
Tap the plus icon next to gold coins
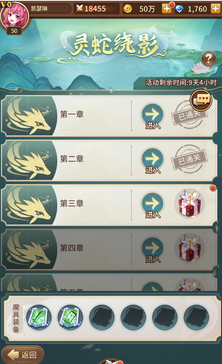(167, 9)
